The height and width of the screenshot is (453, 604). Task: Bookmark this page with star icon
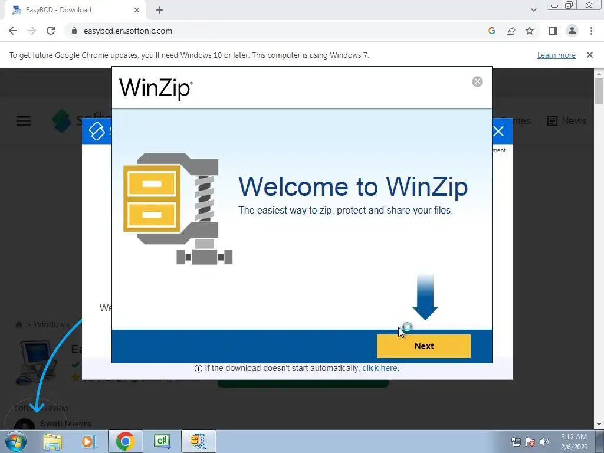point(530,31)
